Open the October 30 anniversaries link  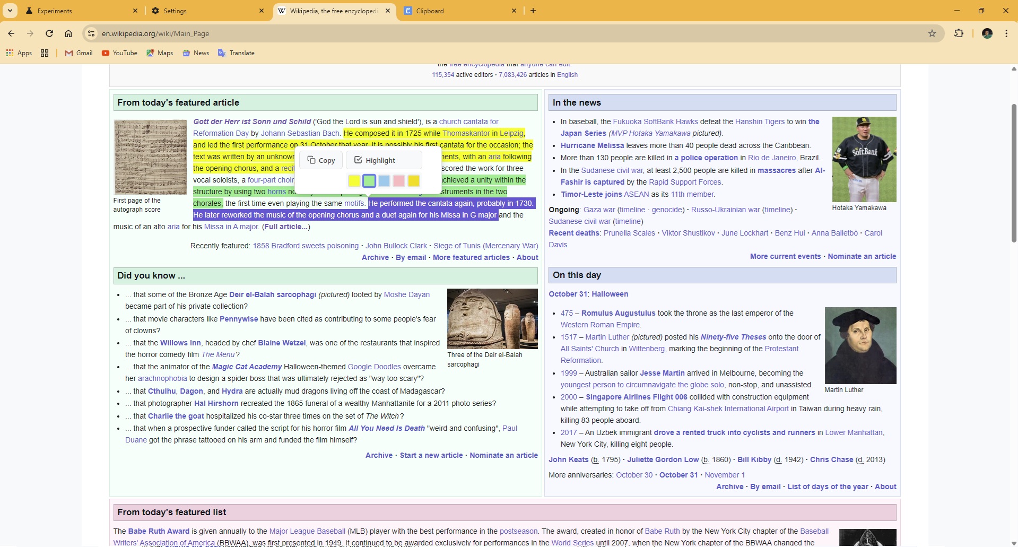click(634, 475)
